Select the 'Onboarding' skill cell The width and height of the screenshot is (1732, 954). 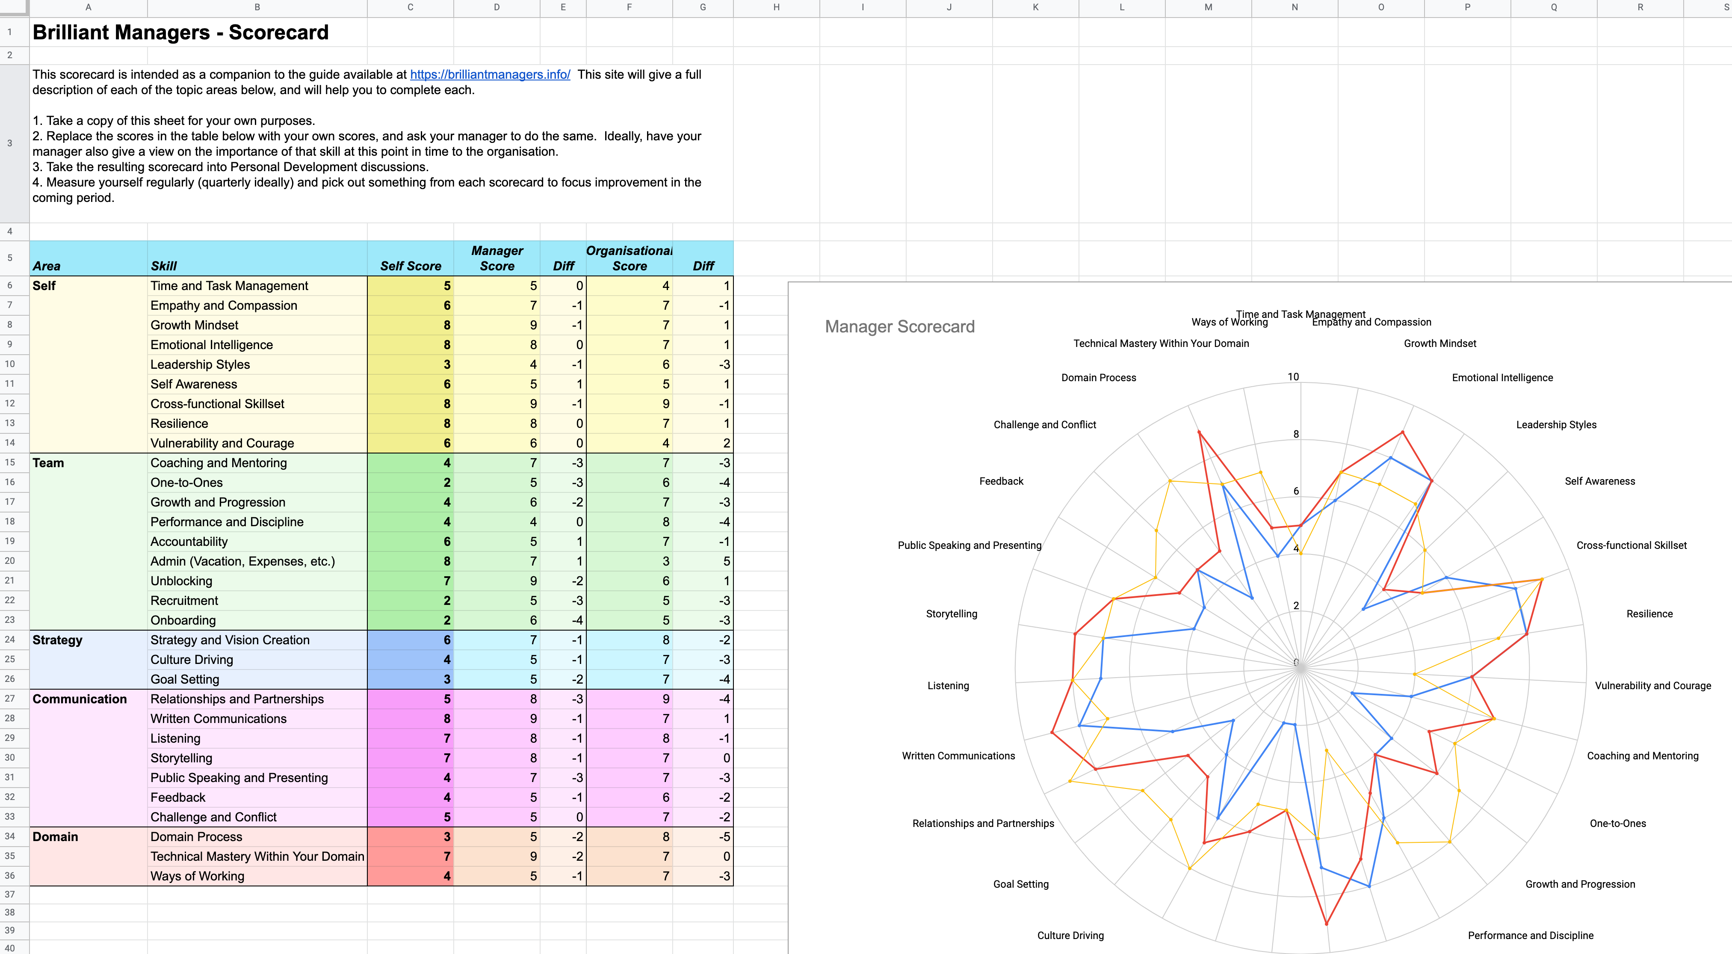pos(257,620)
